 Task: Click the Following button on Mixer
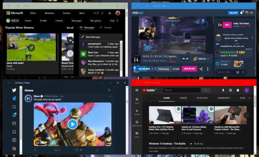point(164,69)
